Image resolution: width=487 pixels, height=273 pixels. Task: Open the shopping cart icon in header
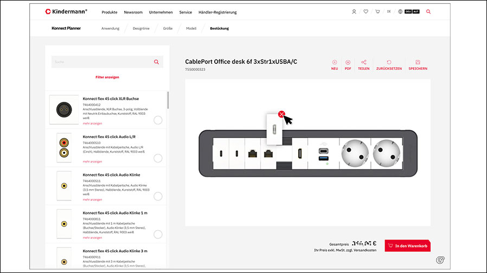click(x=377, y=12)
